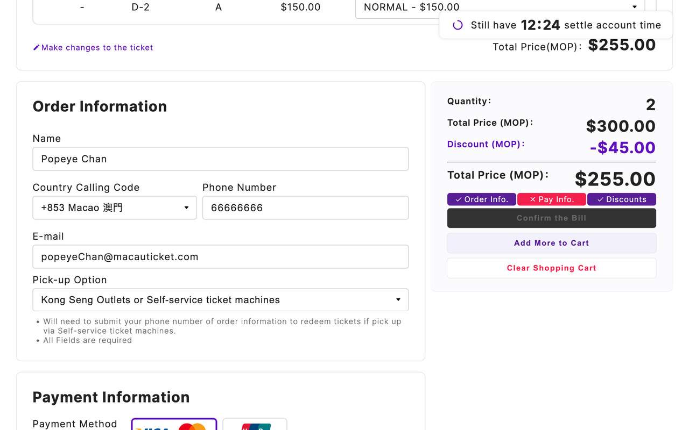This screenshot has height=430, width=689.
Task: Choose Add More to Cart
Action: coord(552,243)
